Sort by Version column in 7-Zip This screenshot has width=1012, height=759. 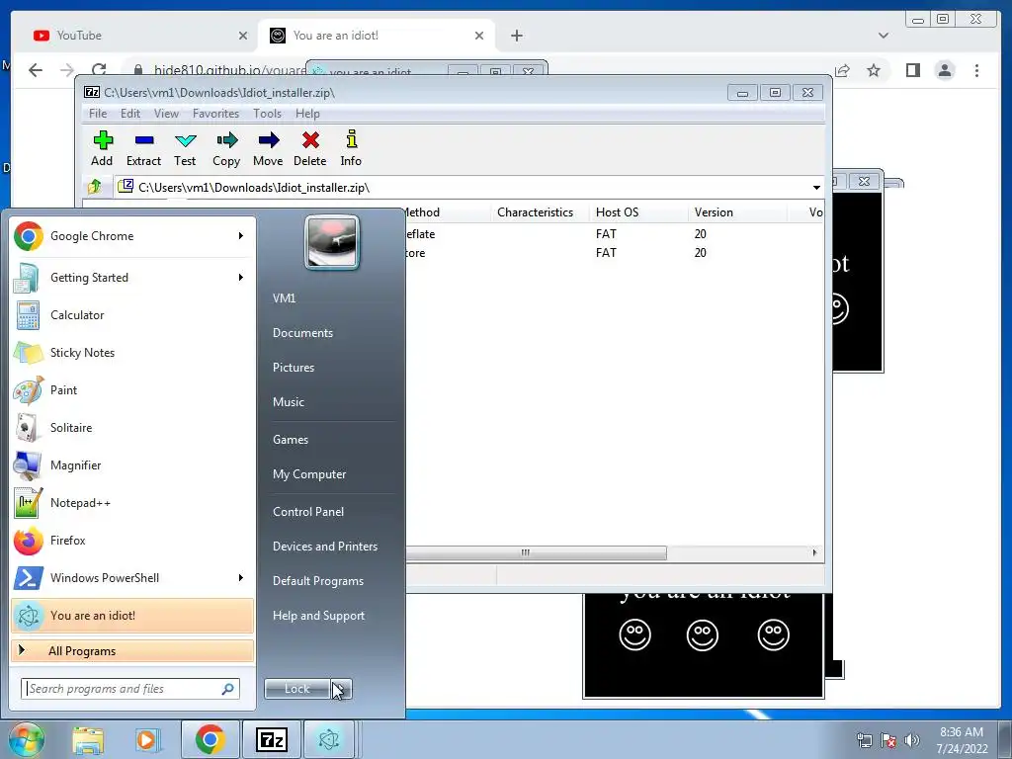(x=714, y=212)
